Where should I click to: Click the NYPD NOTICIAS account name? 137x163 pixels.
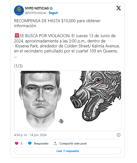tap(37, 8)
